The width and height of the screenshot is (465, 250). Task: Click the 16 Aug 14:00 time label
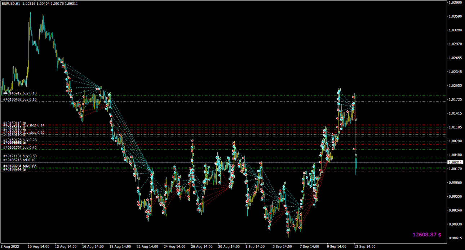pyautogui.click(x=93, y=247)
